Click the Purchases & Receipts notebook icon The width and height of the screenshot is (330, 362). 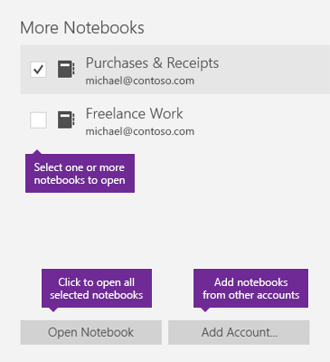point(66,70)
